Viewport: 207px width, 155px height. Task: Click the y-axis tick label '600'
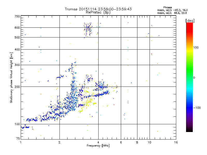click(17, 28)
